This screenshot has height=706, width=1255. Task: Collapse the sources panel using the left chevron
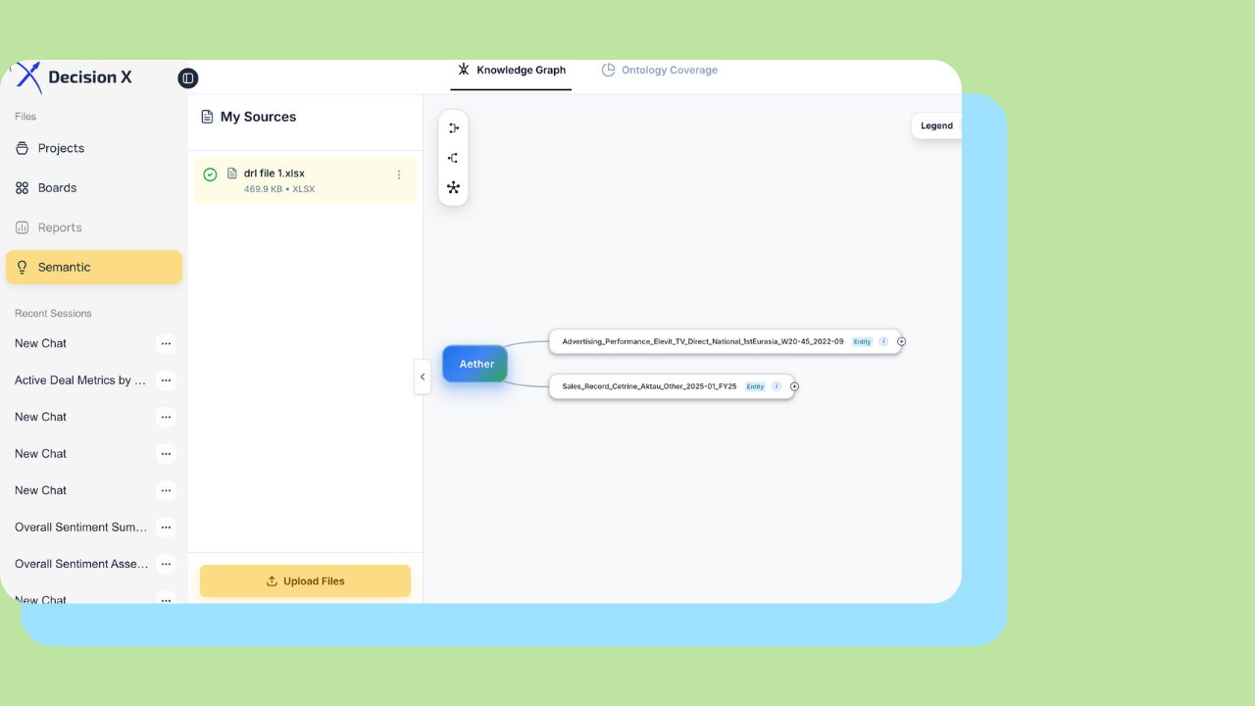coord(423,377)
